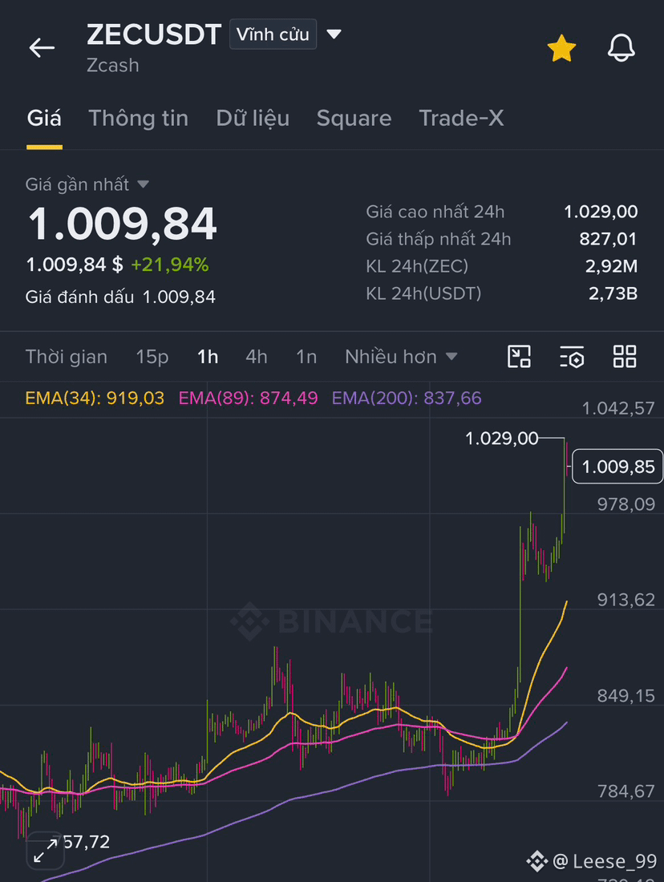This screenshot has width=664, height=882.
Task: Open the chart drawing tools icon
Action: pos(519,357)
